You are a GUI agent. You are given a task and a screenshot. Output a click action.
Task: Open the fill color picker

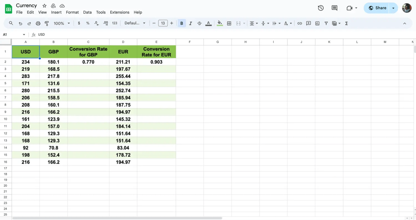click(x=220, y=24)
